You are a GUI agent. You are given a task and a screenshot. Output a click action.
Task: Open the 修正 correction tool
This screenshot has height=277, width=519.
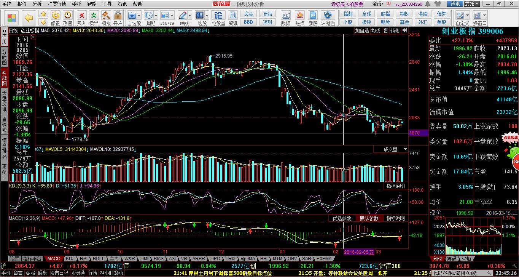[56, 18]
